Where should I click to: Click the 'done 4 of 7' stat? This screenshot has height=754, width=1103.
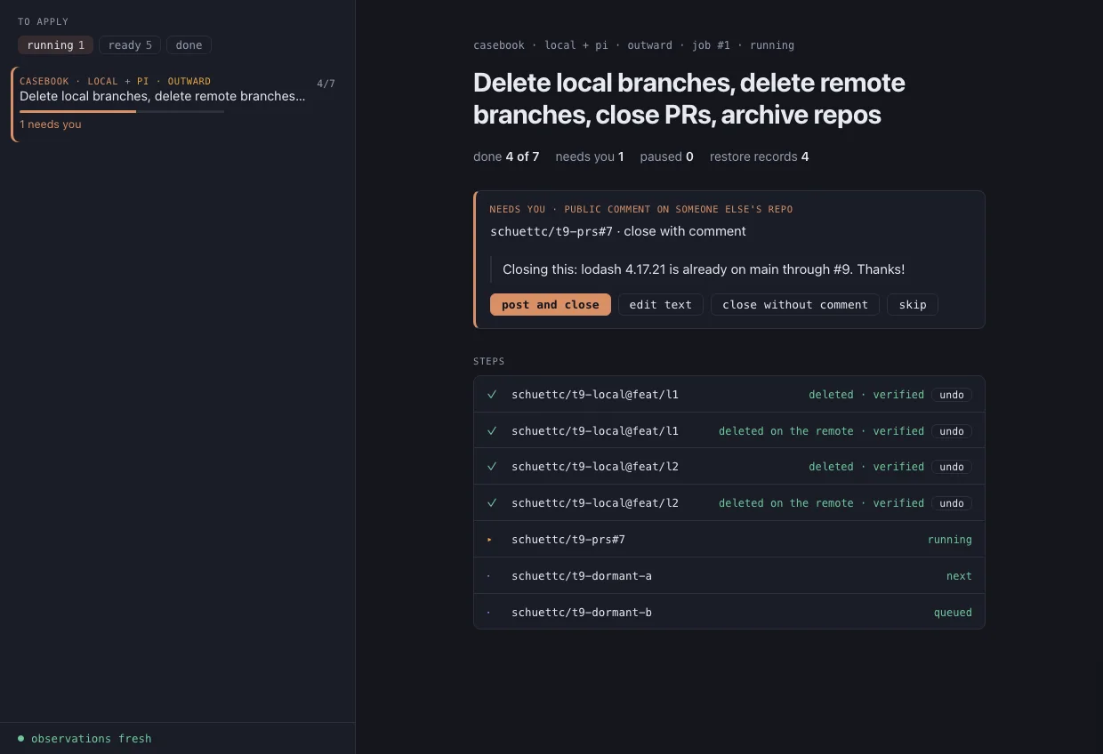coord(506,156)
